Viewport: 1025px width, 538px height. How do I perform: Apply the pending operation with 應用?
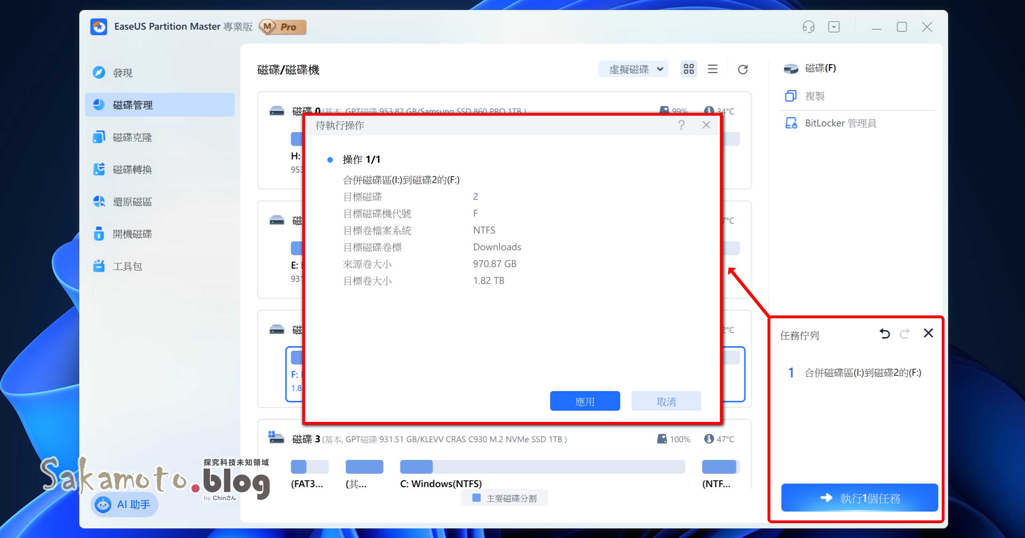pos(585,401)
